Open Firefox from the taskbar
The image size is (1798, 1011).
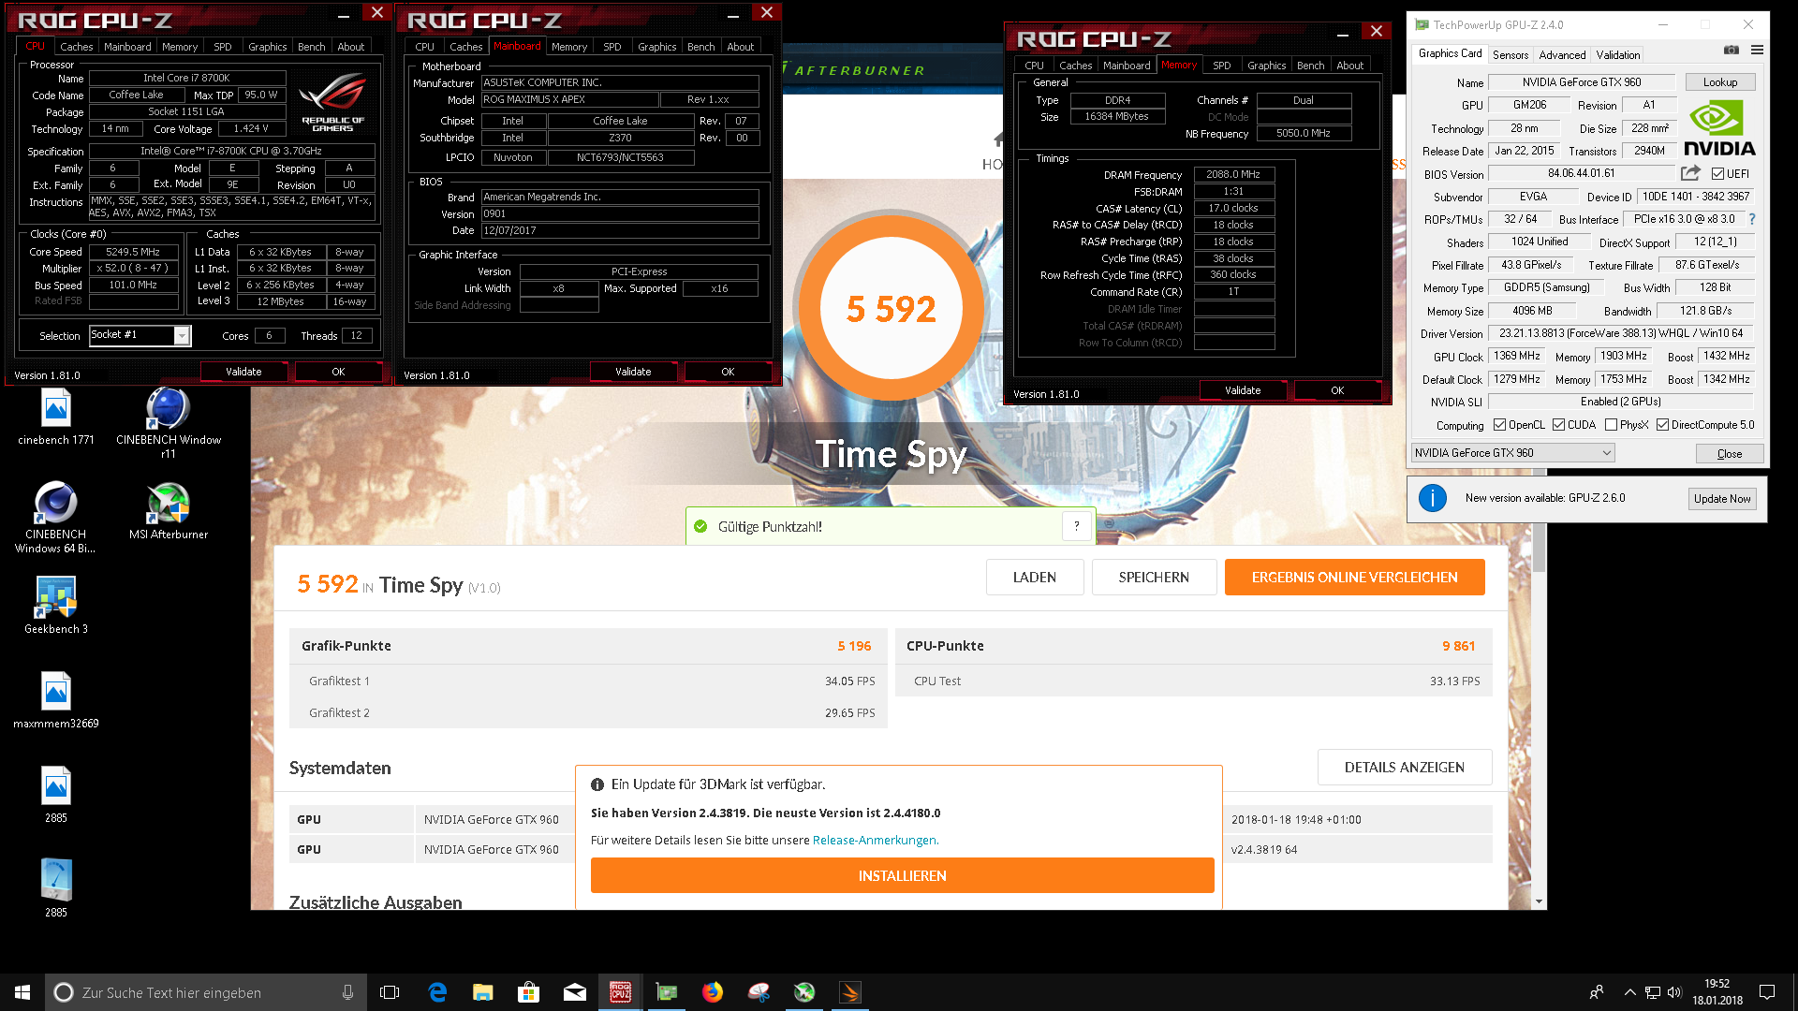tap(713, 992)
